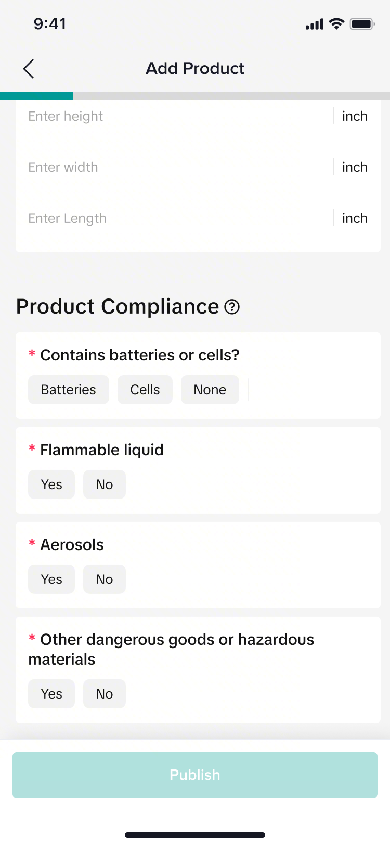Select Batteries option
The width and height of the screenshot is (390, 846).
pos(69,390)
